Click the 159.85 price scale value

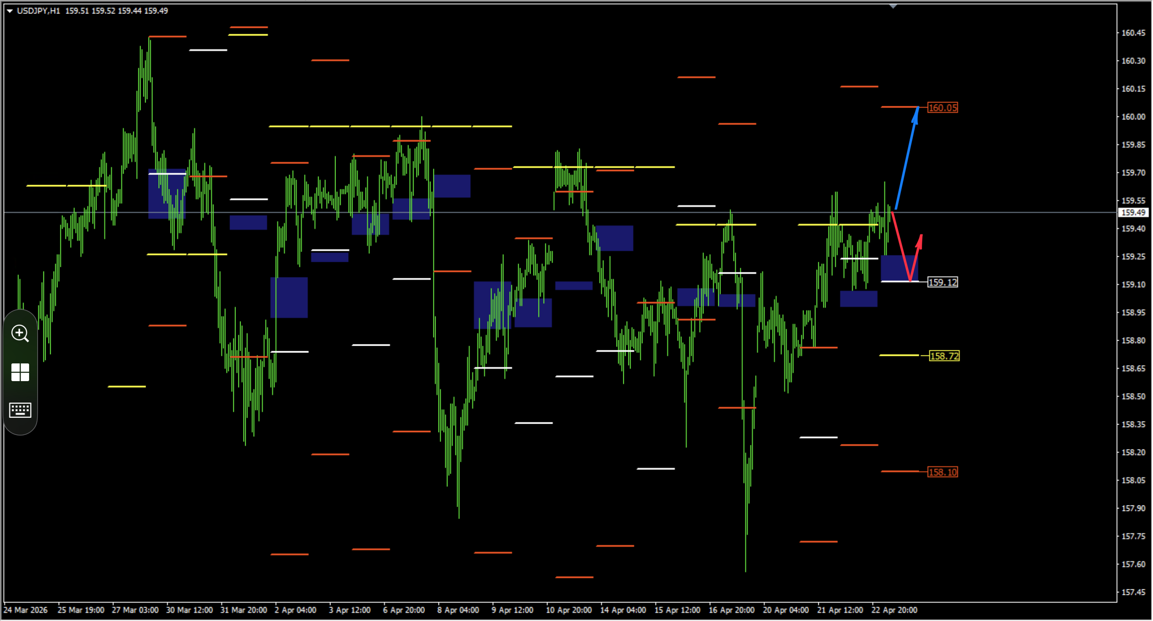[1133, 145]
